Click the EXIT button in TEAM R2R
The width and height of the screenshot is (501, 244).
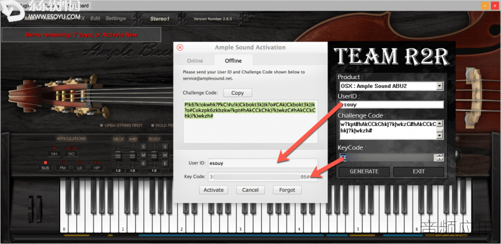[418, 171]
